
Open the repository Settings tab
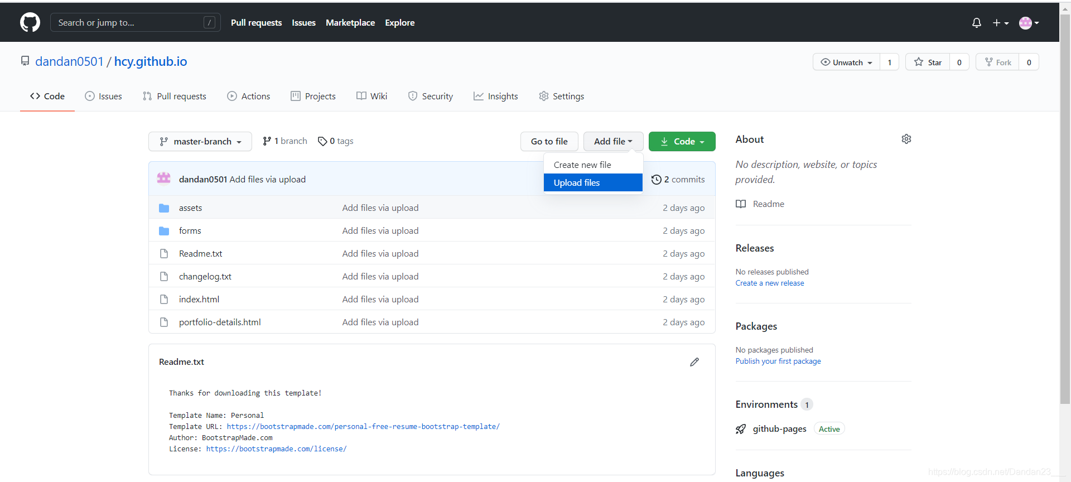562,96
